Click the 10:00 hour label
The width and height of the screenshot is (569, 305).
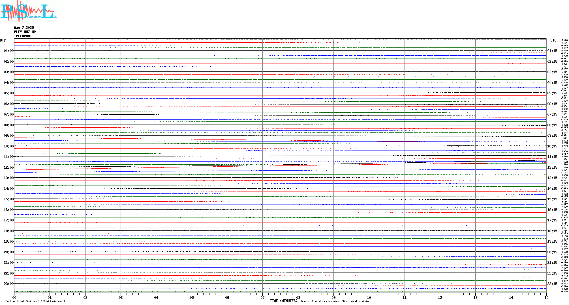tap(9, 146)
